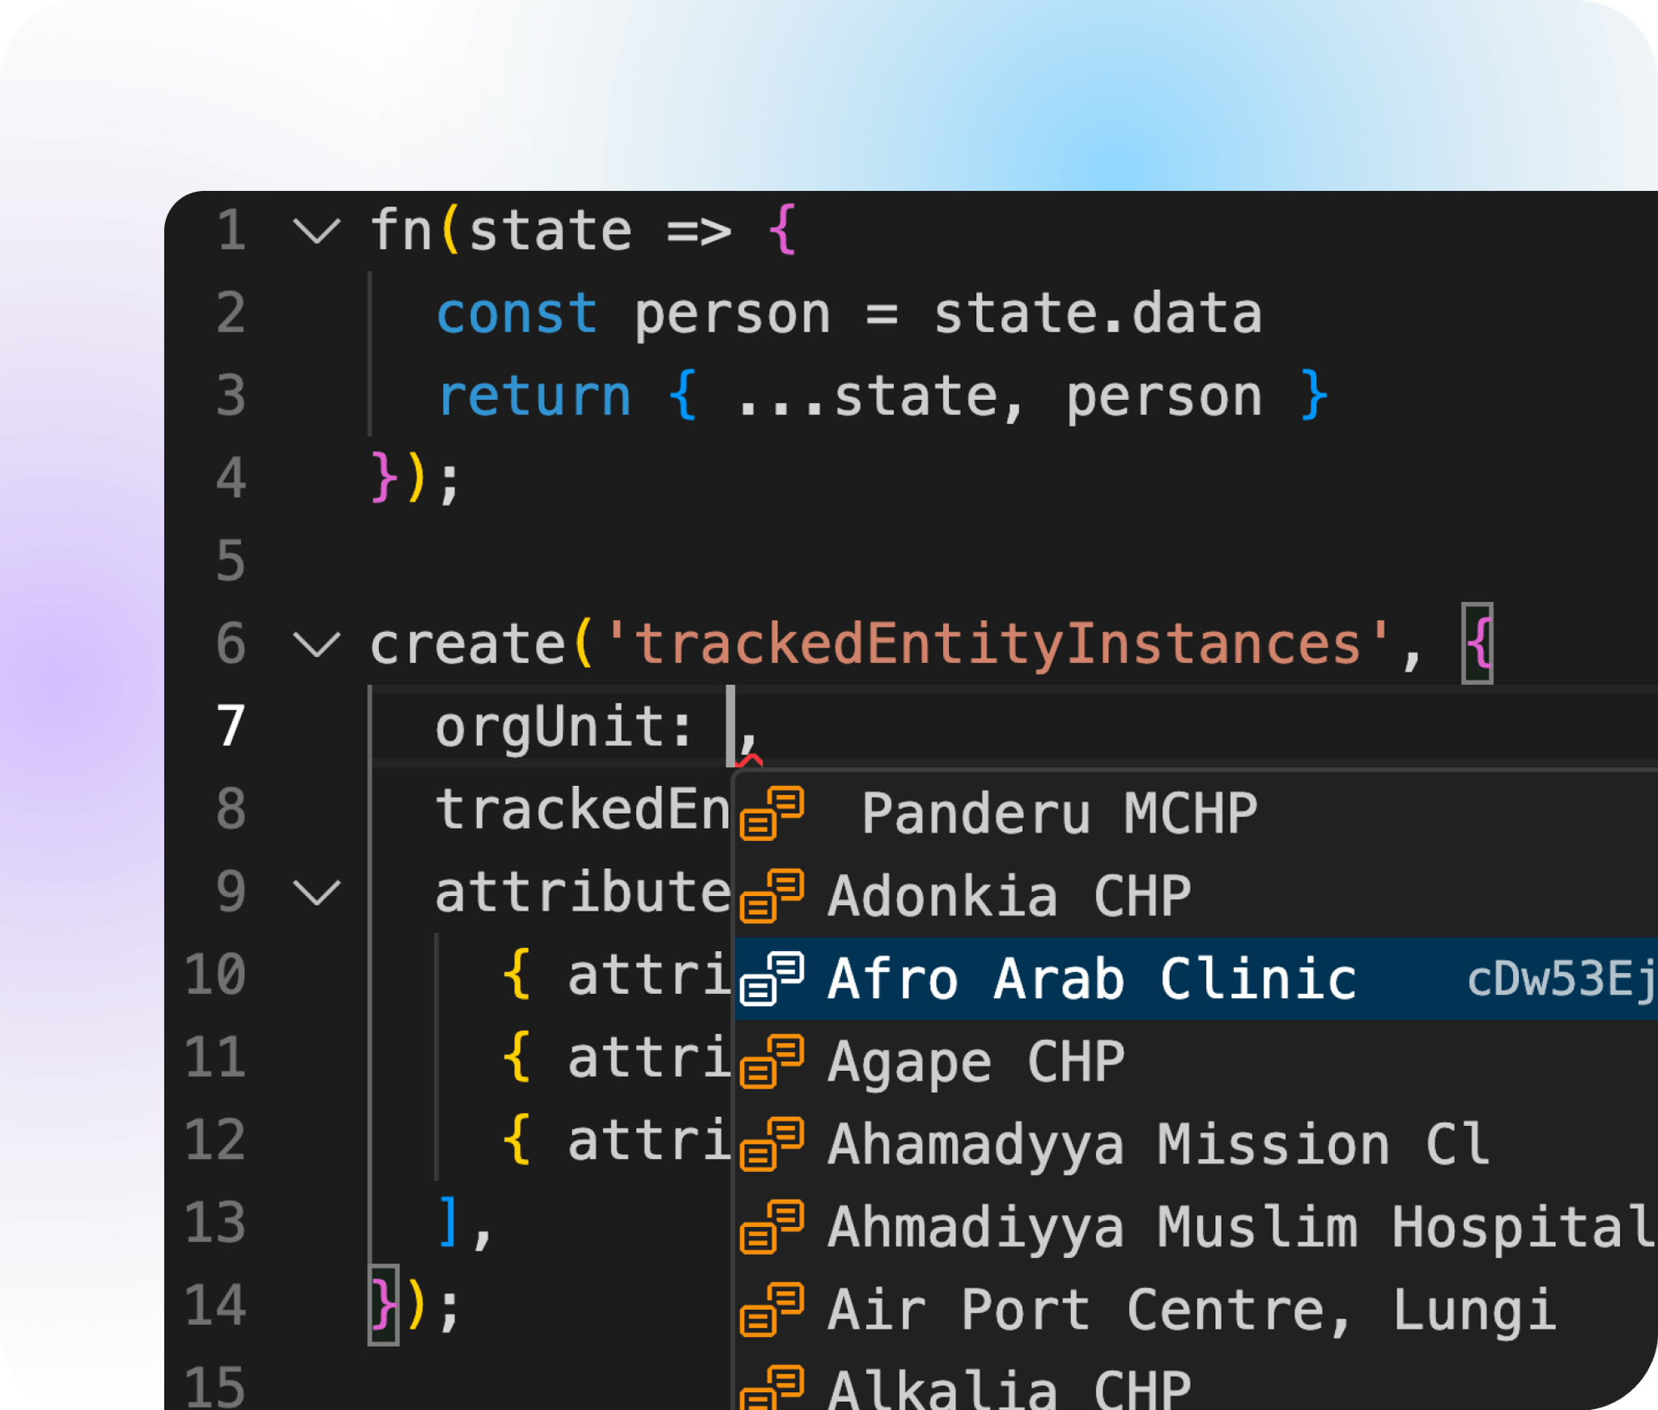Screen dimensions: 1658x1410
Task: Select Air Port Centre, Lungi suggestion
Action: click(1196, 1309)
